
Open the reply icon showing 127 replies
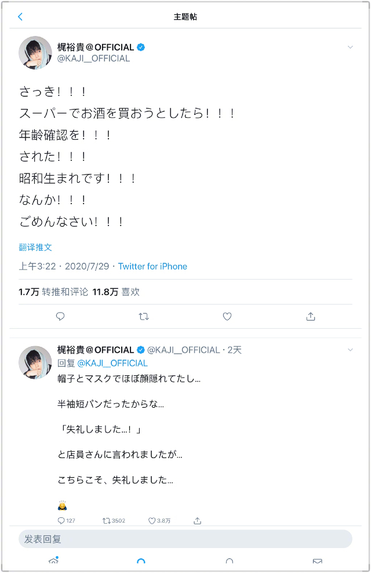(61, 521)
